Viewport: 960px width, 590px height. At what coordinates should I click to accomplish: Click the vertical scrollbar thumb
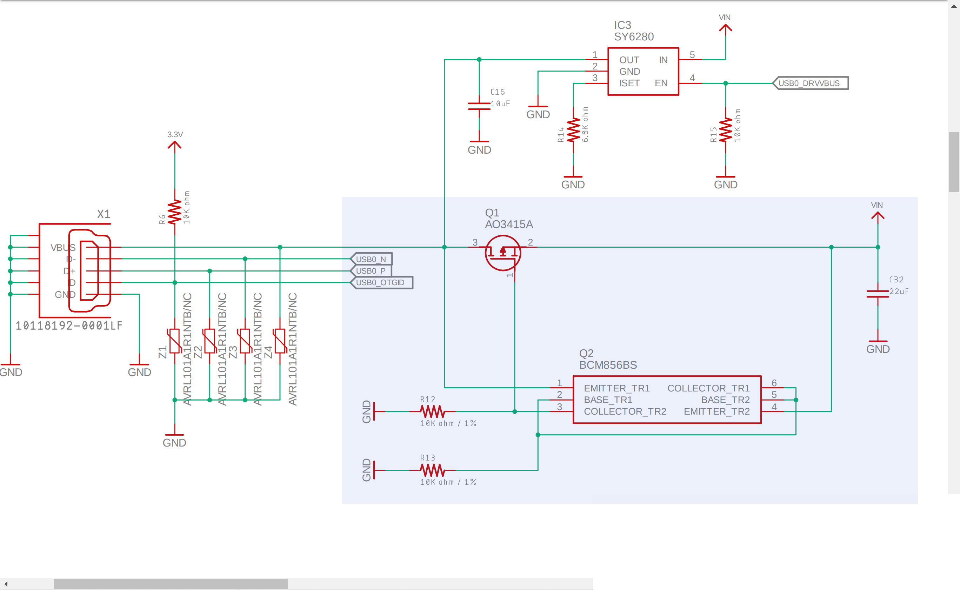pos(954,162)
